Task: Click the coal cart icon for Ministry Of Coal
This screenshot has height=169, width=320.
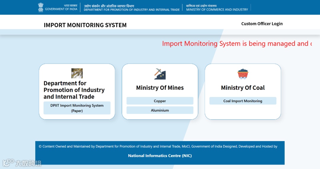Action: tap(243, 74)
